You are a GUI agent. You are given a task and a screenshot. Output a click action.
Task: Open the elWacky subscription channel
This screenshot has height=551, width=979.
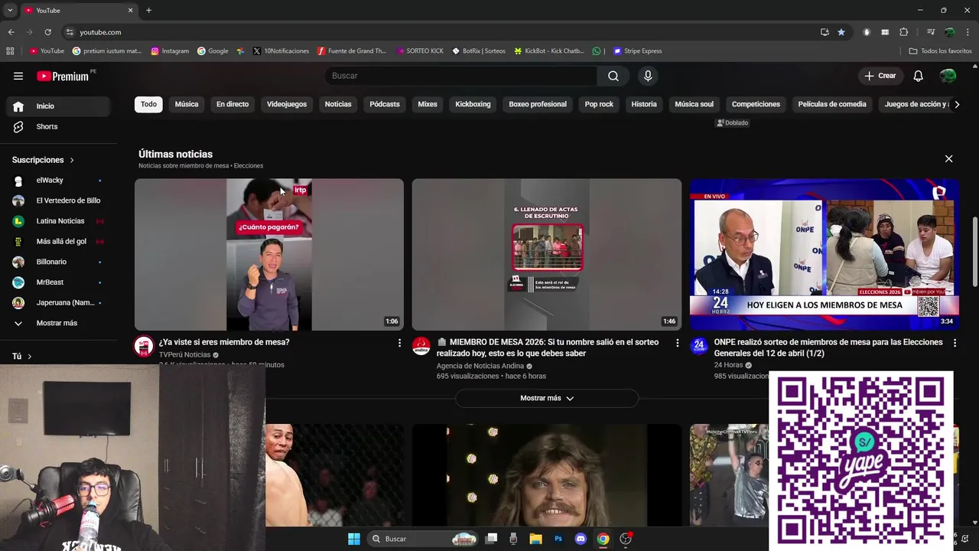(x=59, y=181)
